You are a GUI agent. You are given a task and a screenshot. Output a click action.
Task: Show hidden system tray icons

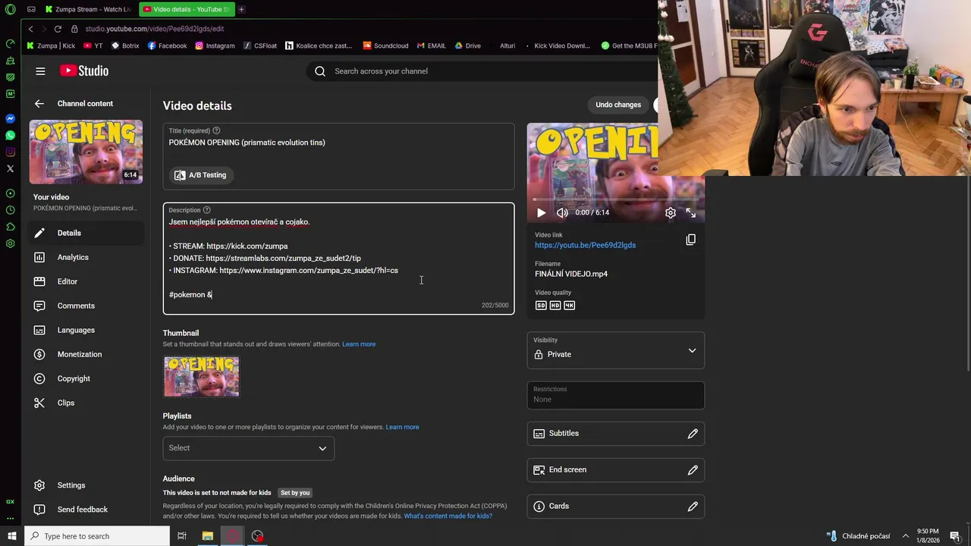click(x=905, y=536)
